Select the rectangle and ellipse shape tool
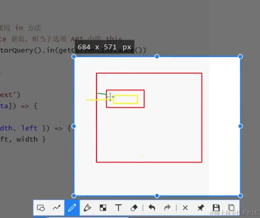Image resolution: width=260 pixels, height=218 pixels. click(x=41, y=208)
